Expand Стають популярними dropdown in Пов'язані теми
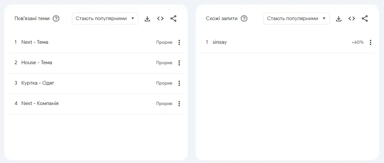 [105, 18]
